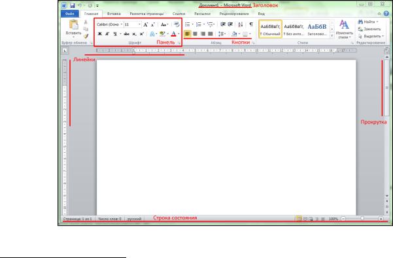The image size is (393, 258).
Task: Click the Undo arrow icon
Action: pos(80,5)
